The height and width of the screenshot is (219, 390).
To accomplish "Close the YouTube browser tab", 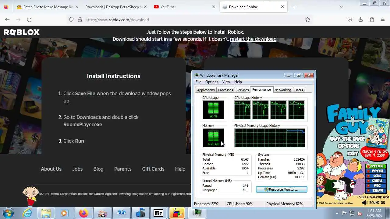I will coord(214,7).
